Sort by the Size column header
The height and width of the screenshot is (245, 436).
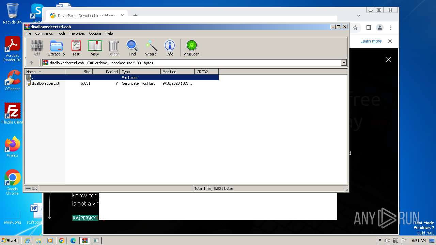tap(79, 71)
